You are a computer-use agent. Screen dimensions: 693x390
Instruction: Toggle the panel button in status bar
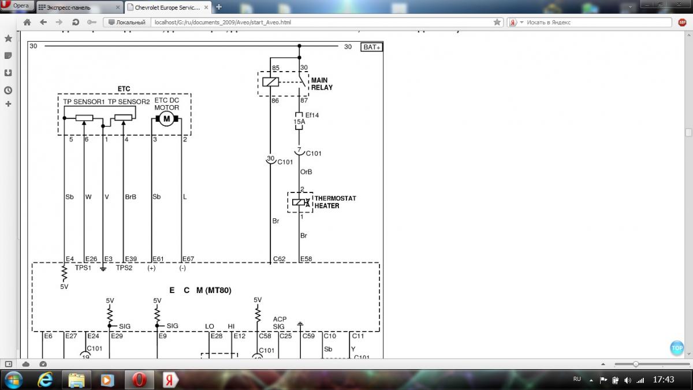point(9,363)
